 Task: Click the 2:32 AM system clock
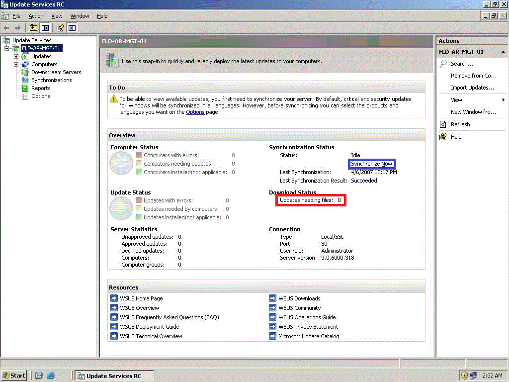click(x=492, y=376)
